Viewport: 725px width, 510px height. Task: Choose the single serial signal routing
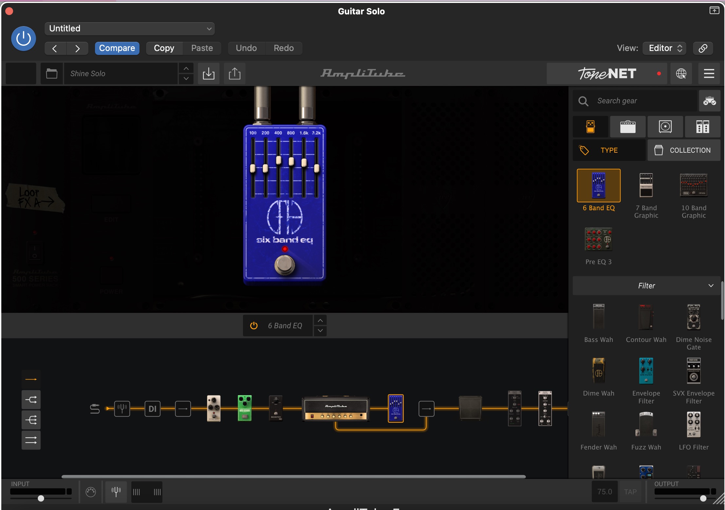click(31, 380)
